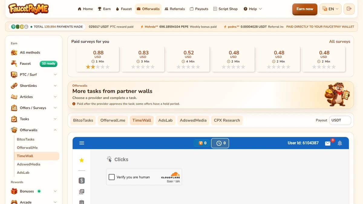Click the Offers / Surveys icon
The image size is (363, 204).
pos(14,108)
